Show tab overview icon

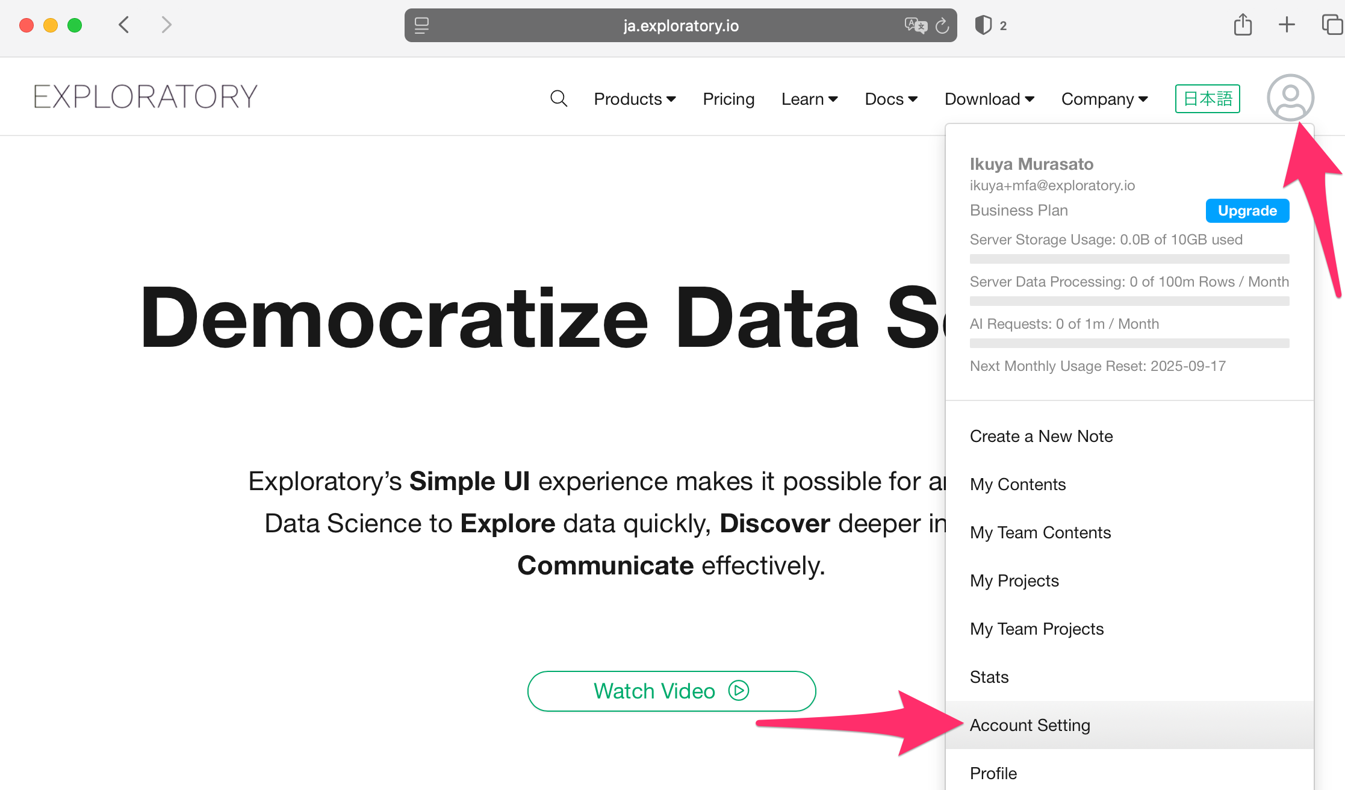click(1332, 25)
